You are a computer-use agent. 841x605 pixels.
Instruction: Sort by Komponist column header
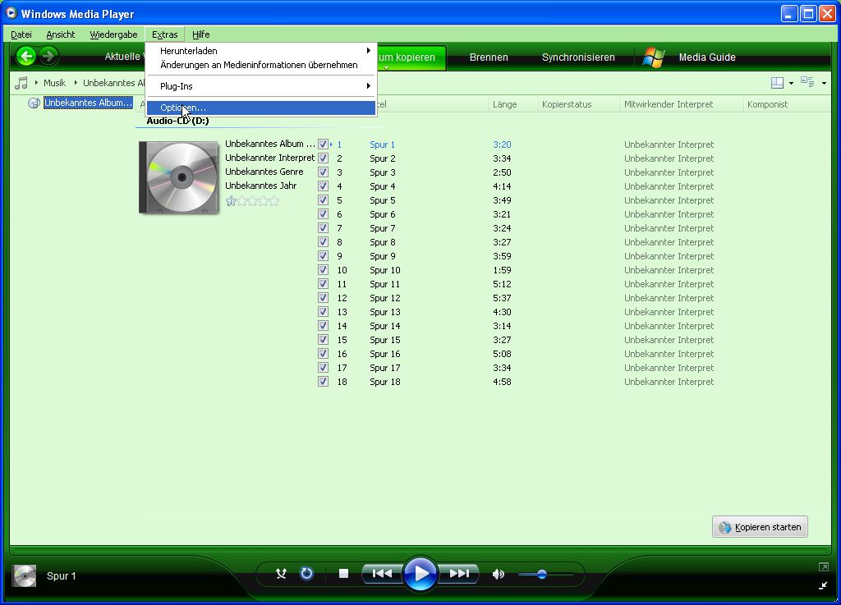(x=768, y=104)
